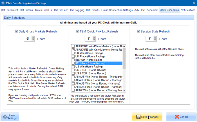Check the UK Win (Horse Racing) box

73,53
